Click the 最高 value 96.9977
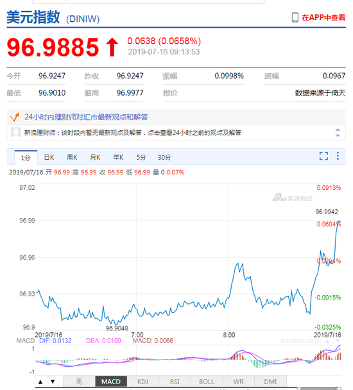This screenshot has width=353, height=390. point(130,93)
